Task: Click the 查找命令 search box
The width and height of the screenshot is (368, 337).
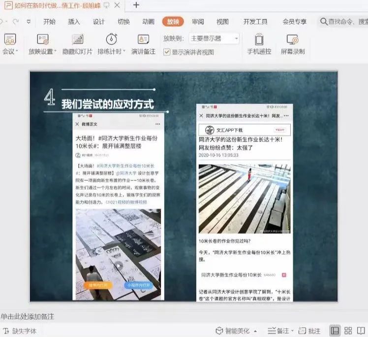Action: [343, 22]
